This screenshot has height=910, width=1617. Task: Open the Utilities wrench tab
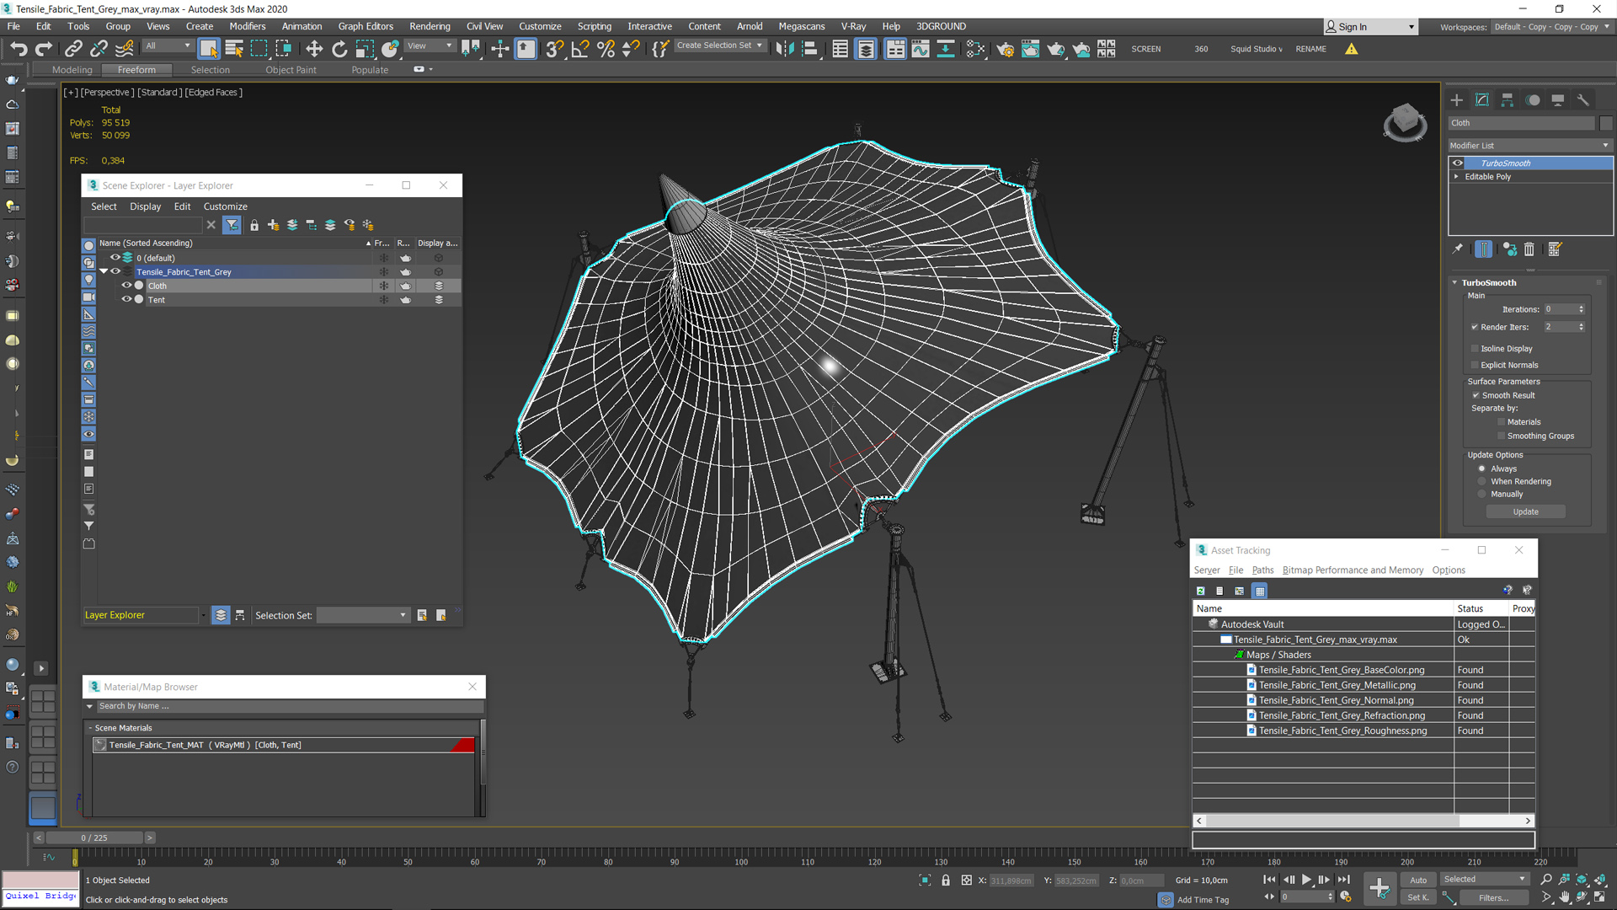(1583, 100)
